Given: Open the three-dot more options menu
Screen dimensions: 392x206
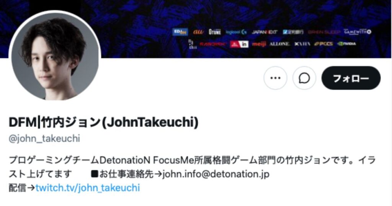Looking at the screenshot, I should pyautogui.click(x=275, y=78).
